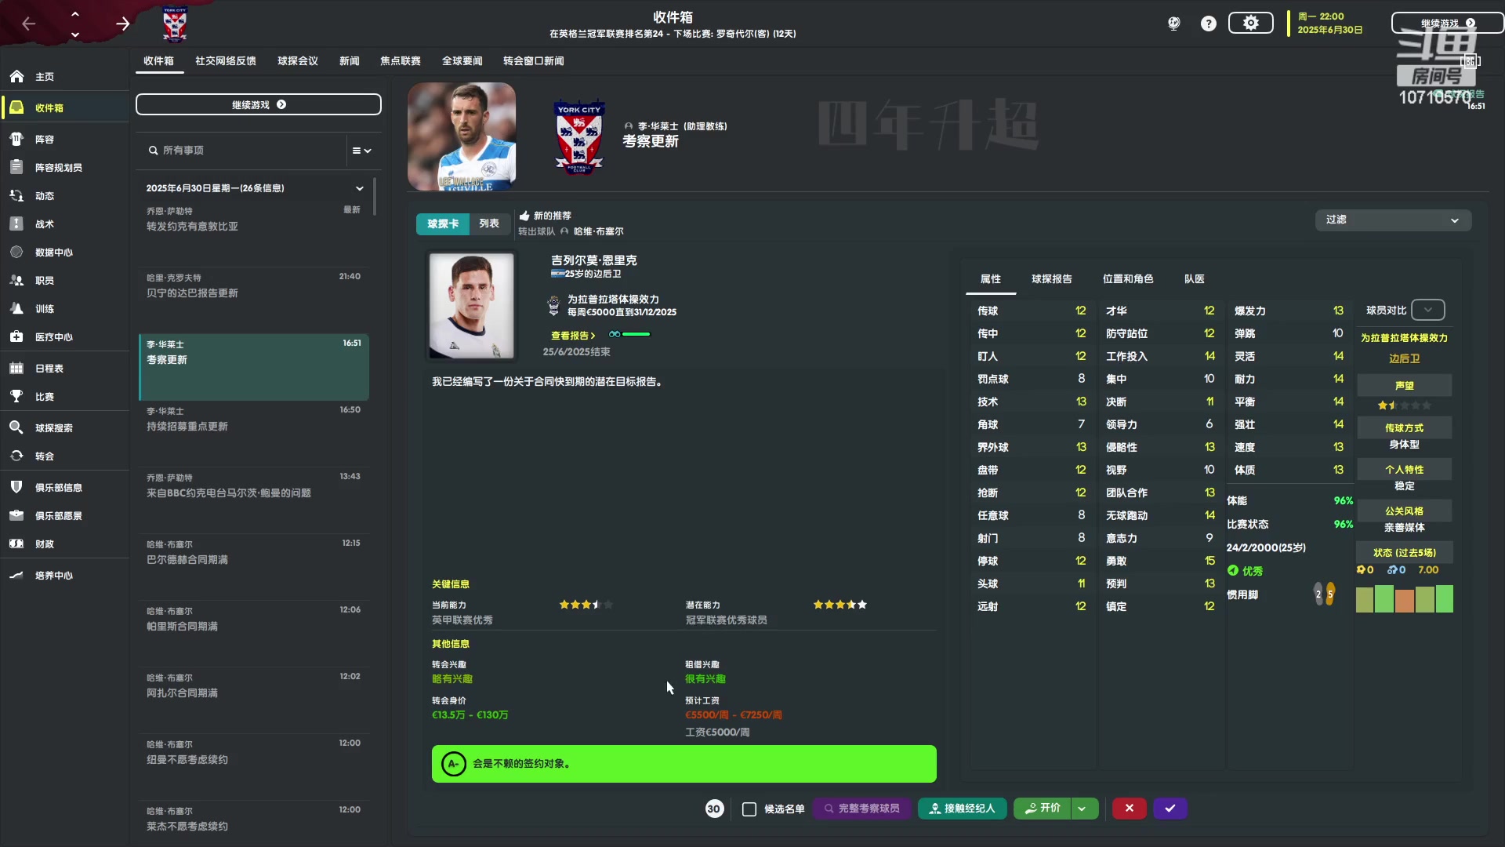1505x847 pixels.
Task: Select the 球探卡 view toggle
Action: [443, 224]
